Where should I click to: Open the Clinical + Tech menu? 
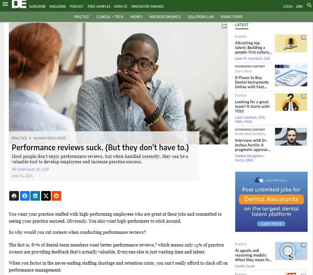point(109,17)
